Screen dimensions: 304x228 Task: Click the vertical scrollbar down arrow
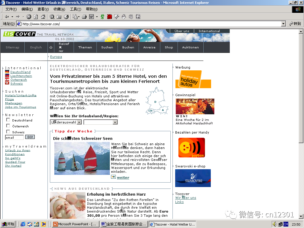pyautogui.click(x=301, y=216)
